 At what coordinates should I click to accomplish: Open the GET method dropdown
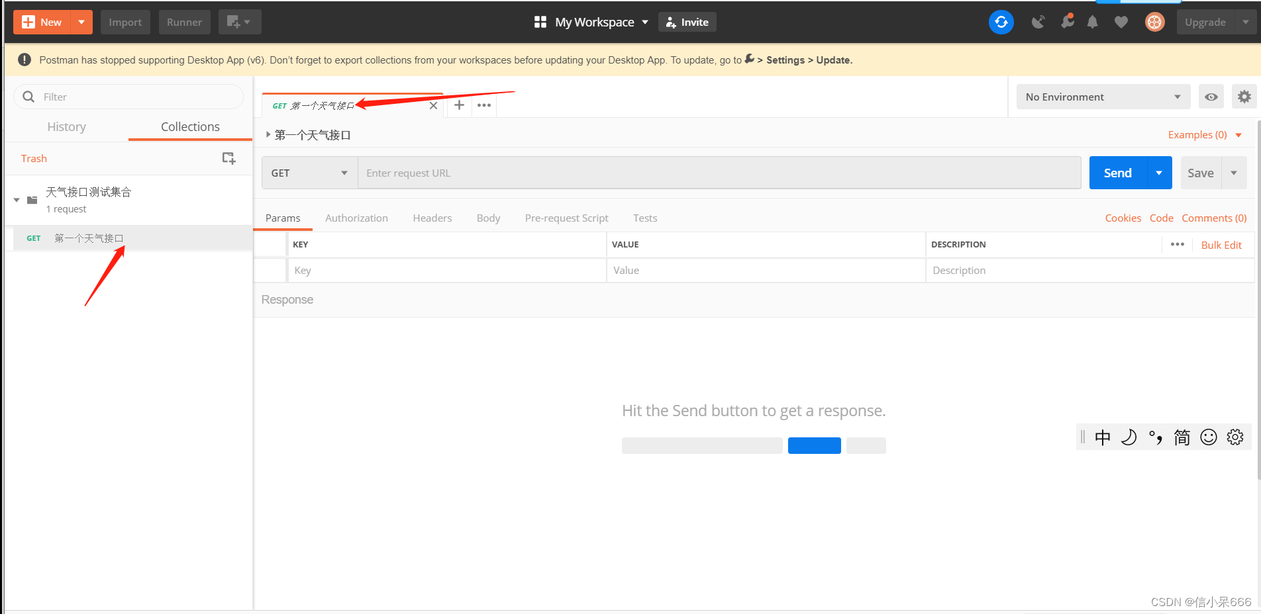[x=309, y=173]
